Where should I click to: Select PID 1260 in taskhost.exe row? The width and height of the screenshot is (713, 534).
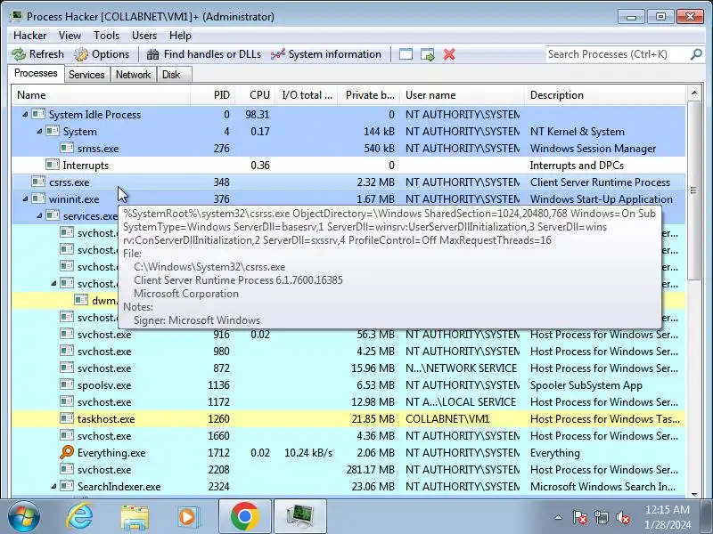pyautogui.click(x=218, y=418)
